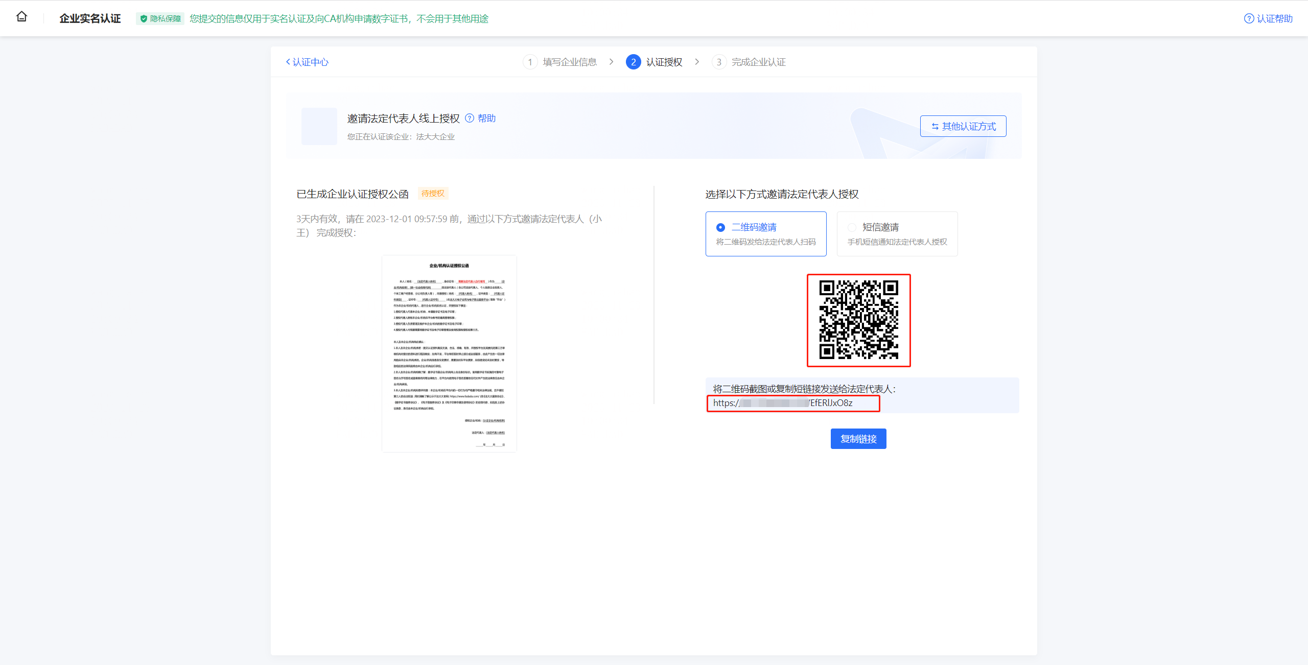Click the enterprise avatar placeholder image
The image size is (1308, 665).
pyautogui.click(x=319, y=126)
